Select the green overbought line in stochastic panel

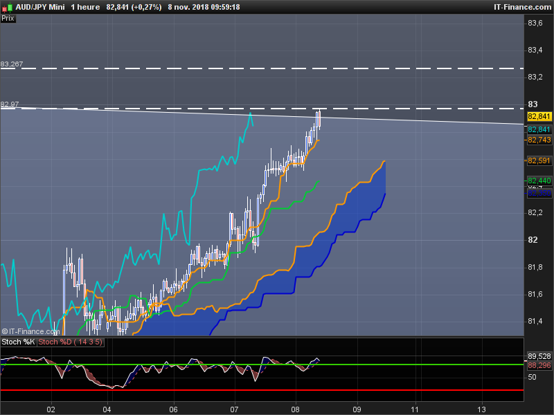coord(262,365)
